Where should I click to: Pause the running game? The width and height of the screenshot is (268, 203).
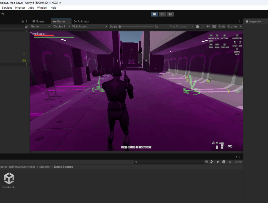pos(162,14)
